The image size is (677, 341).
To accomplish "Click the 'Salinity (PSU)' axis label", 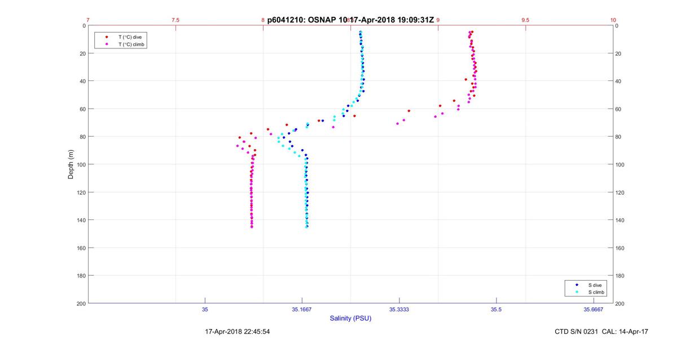I will coord(350,318).
